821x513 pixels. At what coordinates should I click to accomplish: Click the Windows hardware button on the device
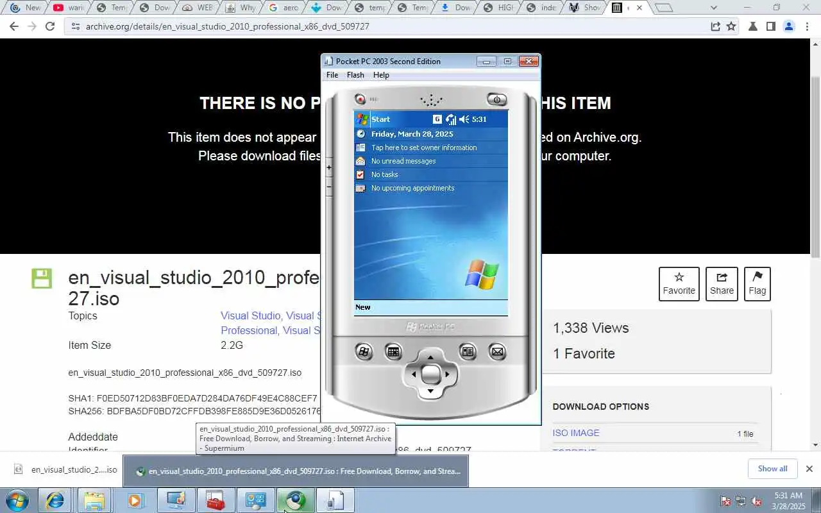pyautogui.click(x=364, y=351)
